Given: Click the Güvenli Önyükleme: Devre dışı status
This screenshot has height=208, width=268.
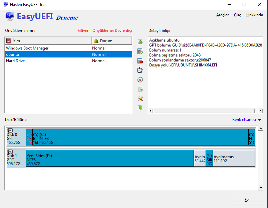Looking at the screenshot, I should (105, 31).
